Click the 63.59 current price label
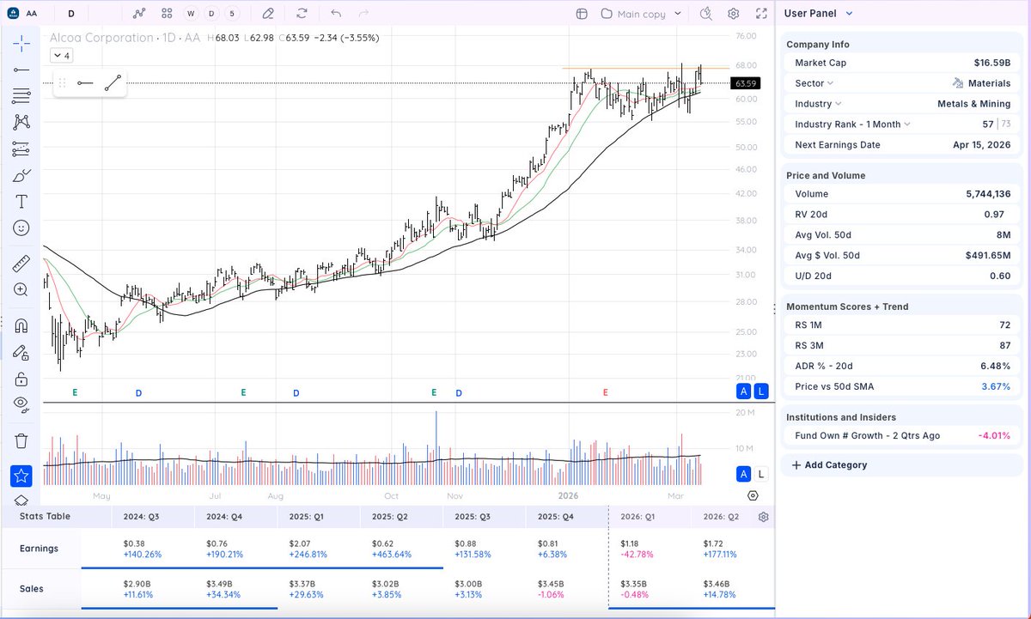 tap(744, 83)
